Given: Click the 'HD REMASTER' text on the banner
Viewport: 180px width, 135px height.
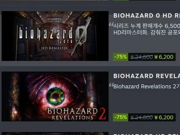Looking at the screenshot, I should coord(55,48).
